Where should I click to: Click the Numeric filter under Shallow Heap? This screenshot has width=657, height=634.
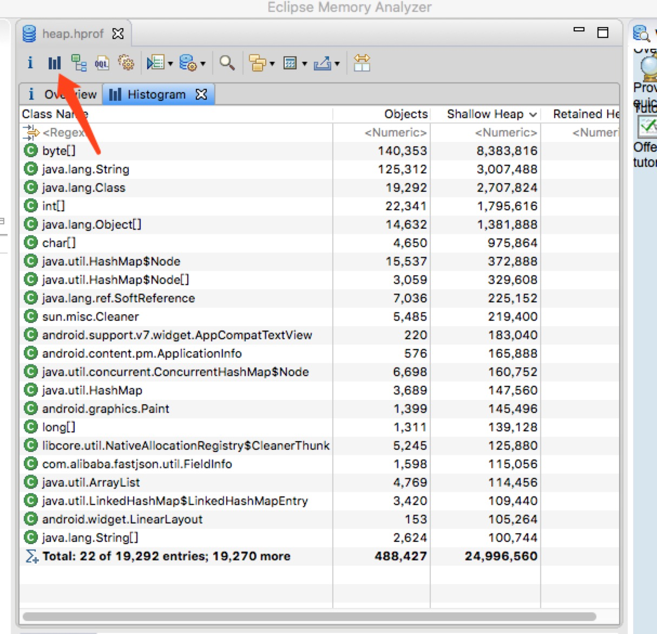click(x=506, y=133)
